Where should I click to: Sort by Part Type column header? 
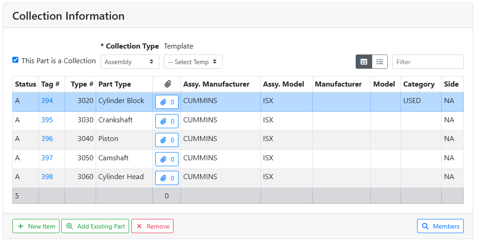[114, 84]
